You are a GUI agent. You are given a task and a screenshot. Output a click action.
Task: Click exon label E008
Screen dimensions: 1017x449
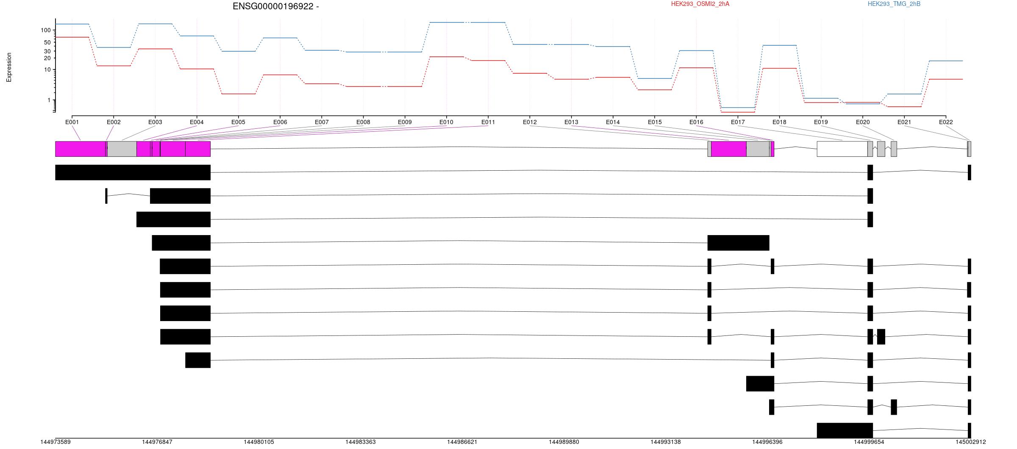pyautogui.click(x=363, y=122)
